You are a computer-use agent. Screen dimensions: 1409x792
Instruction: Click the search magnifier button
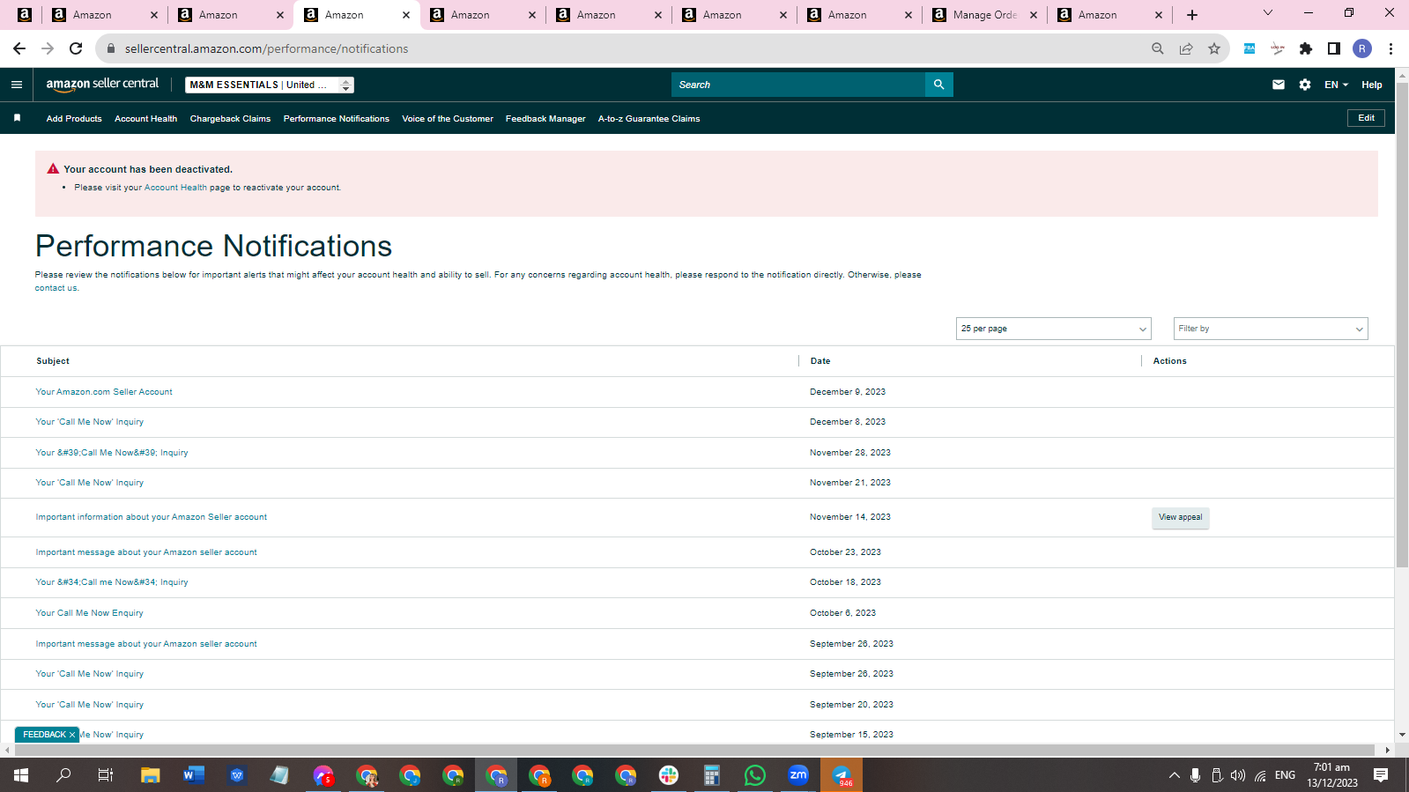[938, 85]
